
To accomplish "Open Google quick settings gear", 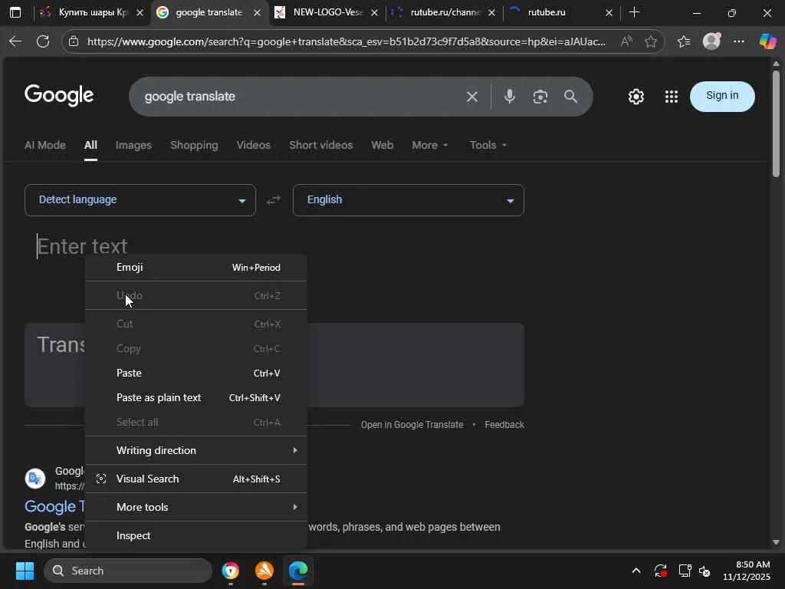I will [636, 96].
